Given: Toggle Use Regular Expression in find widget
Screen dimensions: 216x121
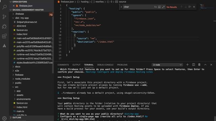Looking at the screenshot, I should pyautogui.click(x=163, y=7).
